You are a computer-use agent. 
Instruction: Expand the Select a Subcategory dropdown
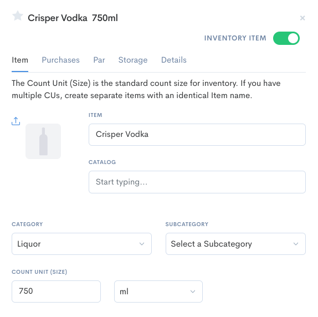click(x=235, y=244)
